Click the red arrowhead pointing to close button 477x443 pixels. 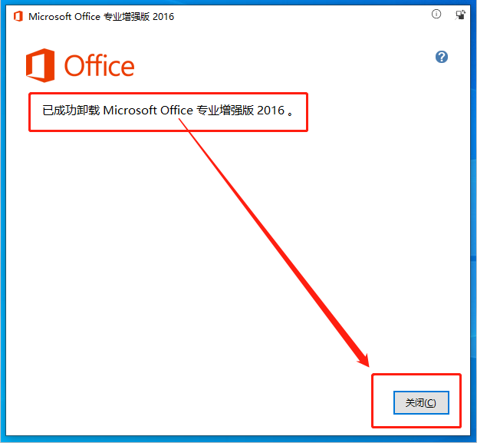coord(364,360)
